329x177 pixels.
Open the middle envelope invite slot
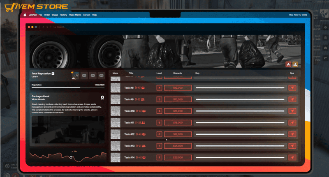93,76
